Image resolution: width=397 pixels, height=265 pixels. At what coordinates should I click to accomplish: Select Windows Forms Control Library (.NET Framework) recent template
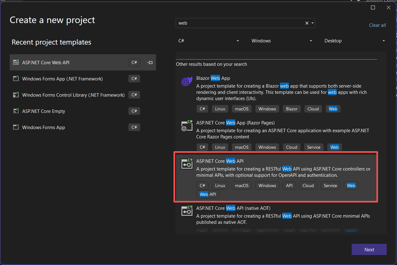point(83,95)
